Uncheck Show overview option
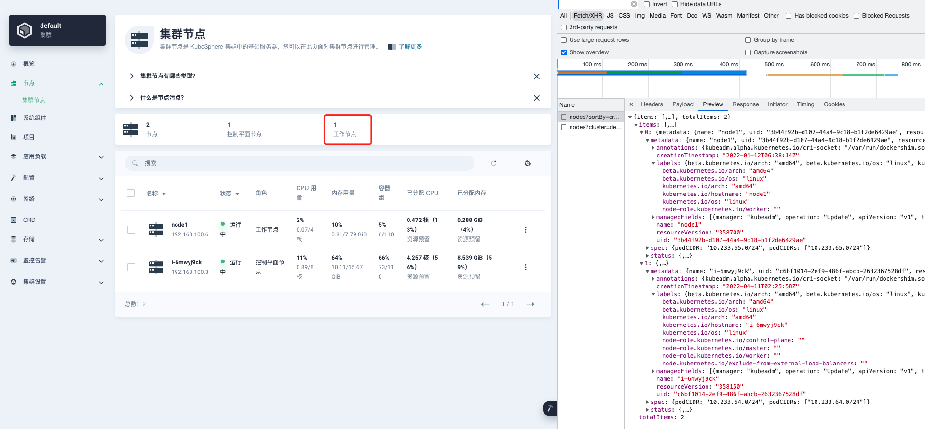Image resolution: width=925 pixels, height=429 pixels. click(x=564, y=52)
